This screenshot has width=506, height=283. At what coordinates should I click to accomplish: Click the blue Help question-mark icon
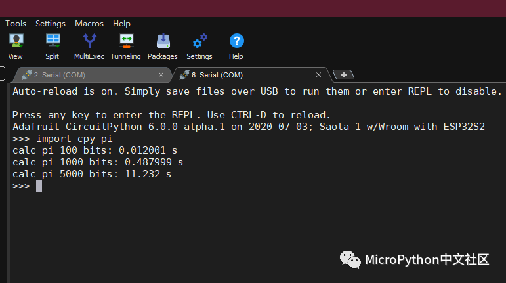pyautogui.click(x=236, y=42)
